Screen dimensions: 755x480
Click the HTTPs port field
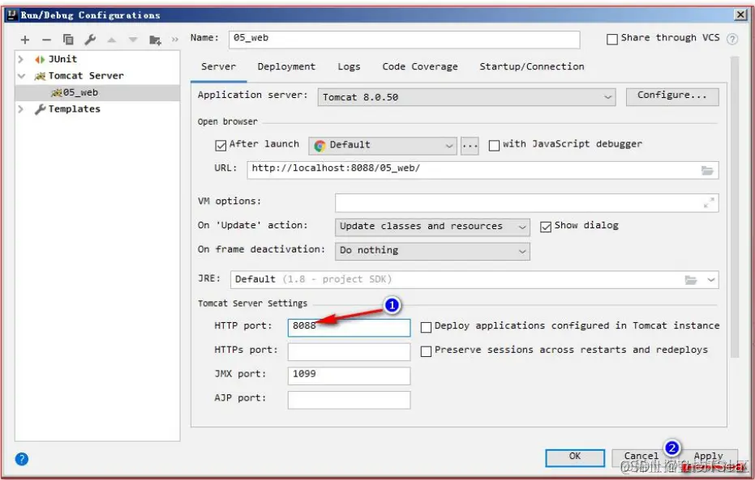point(349,351)
